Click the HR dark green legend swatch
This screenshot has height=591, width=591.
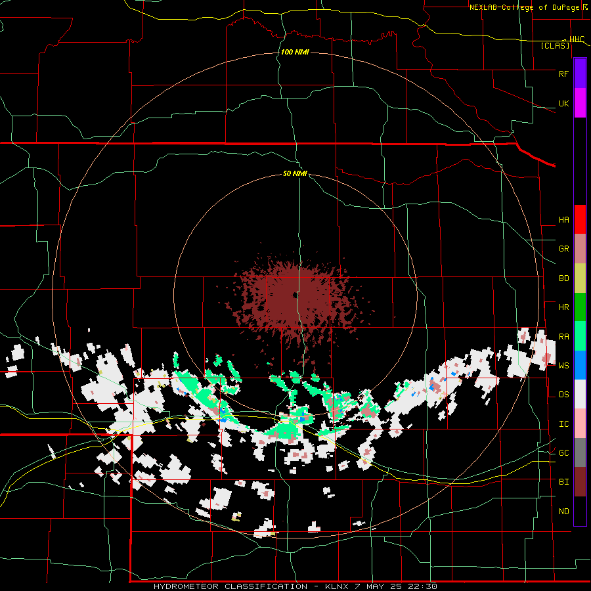pyautogui.click(x=580, y=307)
